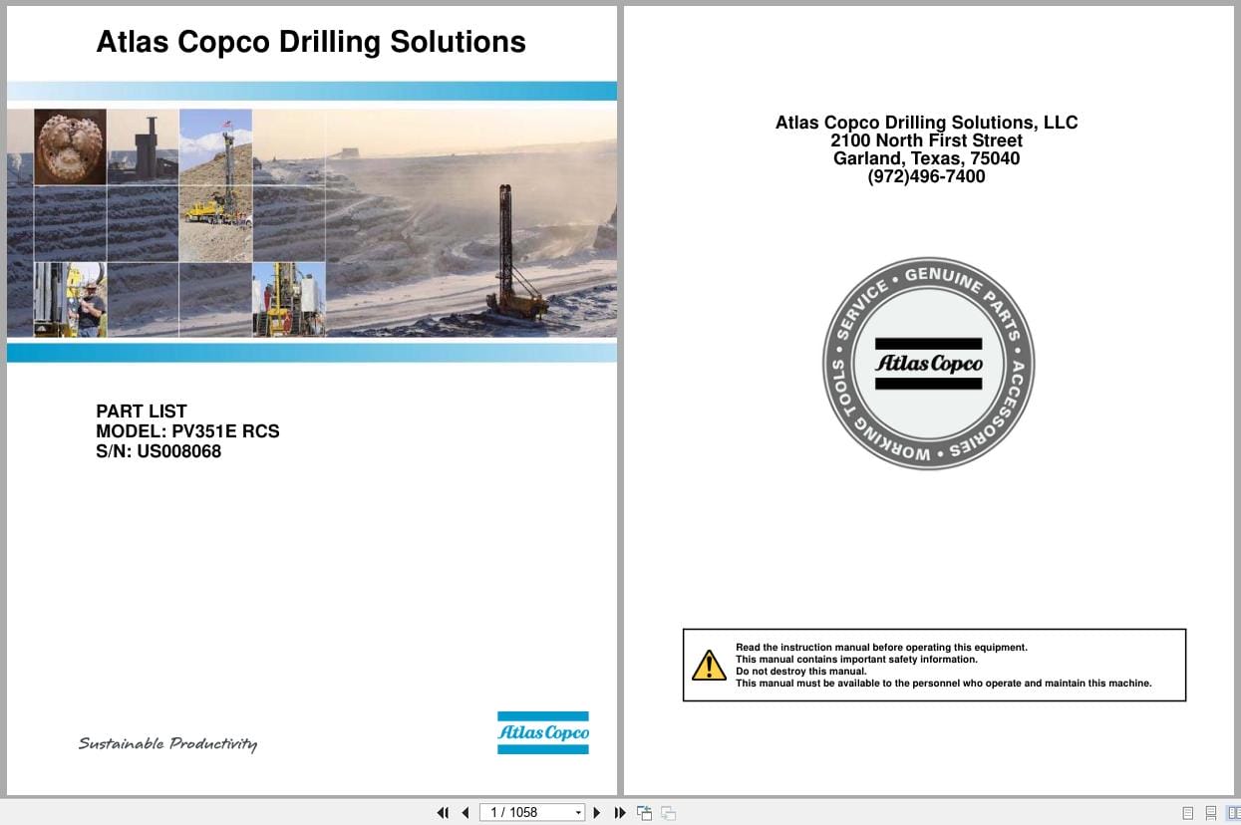
Task: Click the text MODEL: PV351E RCS
Action: 187,431
